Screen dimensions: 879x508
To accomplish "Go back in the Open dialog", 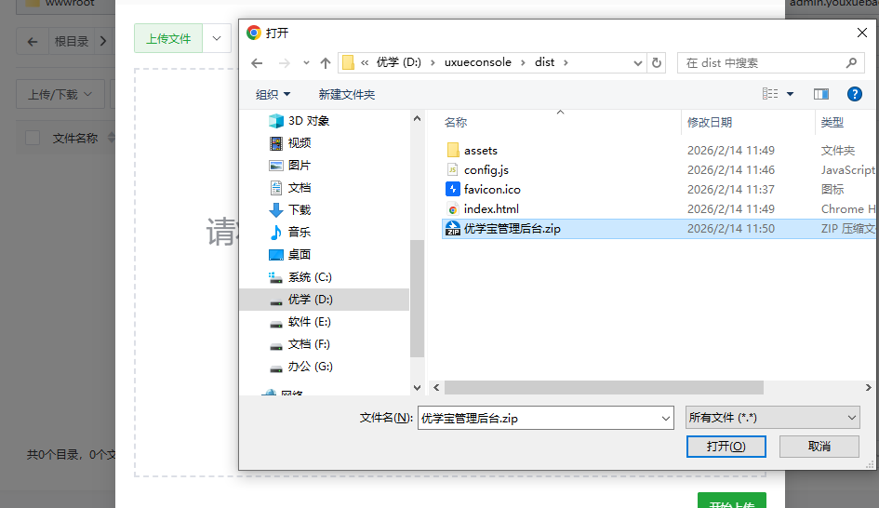I will 257,62.
